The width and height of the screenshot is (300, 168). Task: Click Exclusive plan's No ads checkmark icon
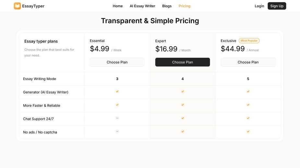[248, 131]
